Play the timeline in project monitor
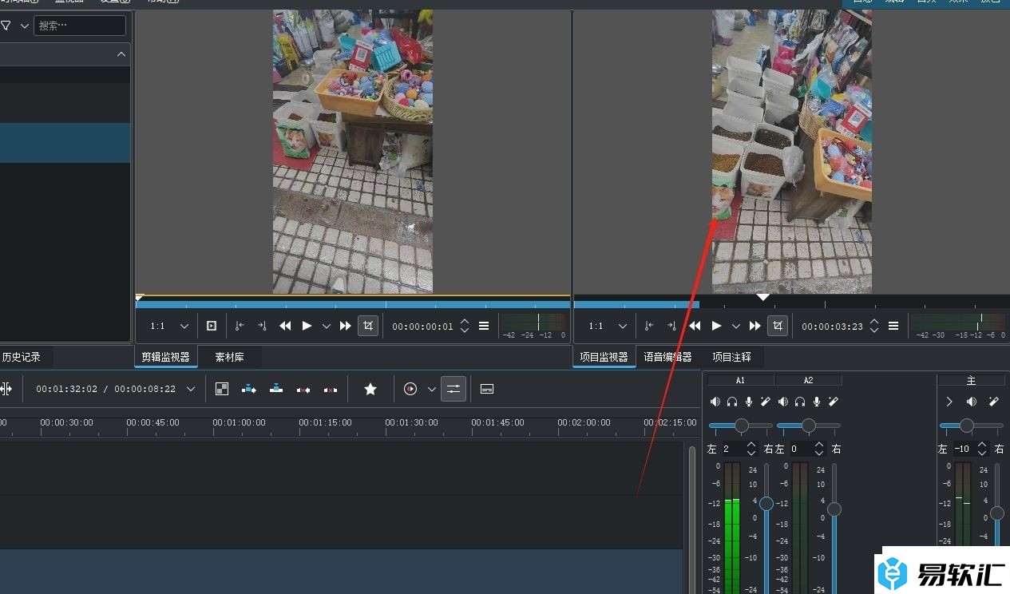The height and width of the screenshot is (594, 1010). (716, 326)
